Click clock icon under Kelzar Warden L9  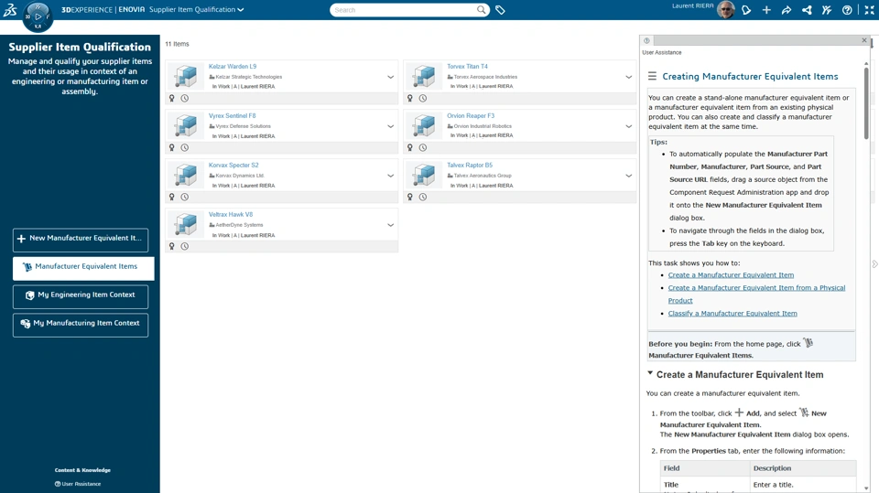(x=184, y=98)
